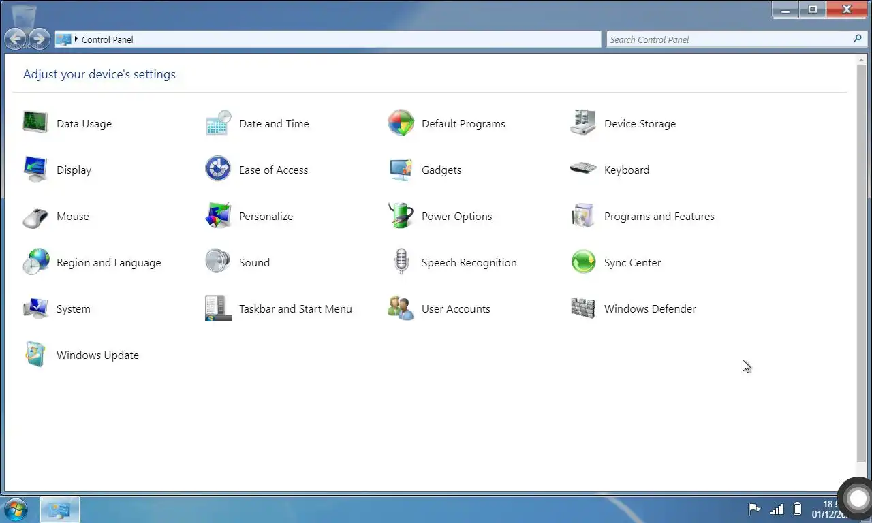This screenshot has height=523, width=872.
Task: Click the Windows Defender label
Action: [x=650, y=308]
